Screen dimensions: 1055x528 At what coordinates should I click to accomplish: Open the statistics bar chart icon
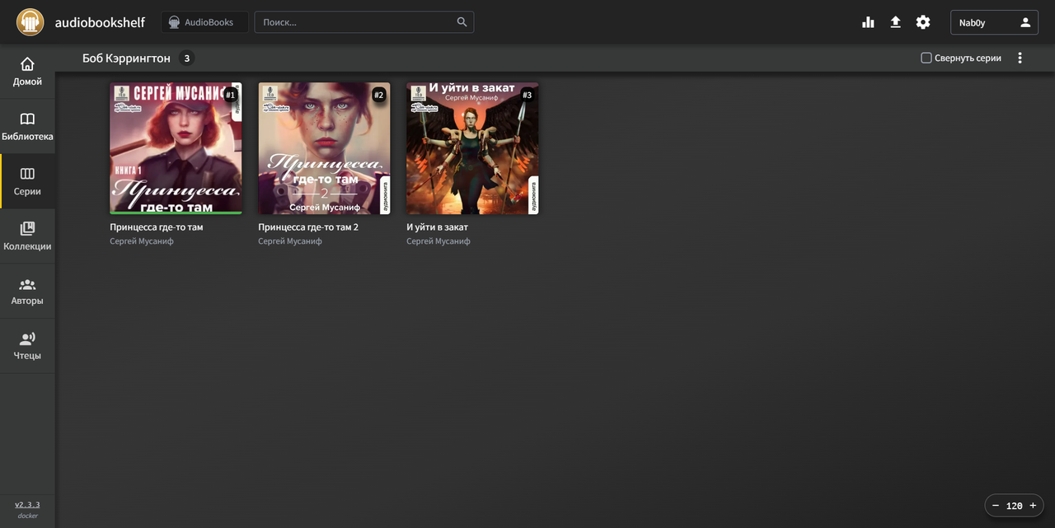(x=868, y=22)
